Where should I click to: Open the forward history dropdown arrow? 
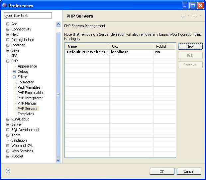coord(200,16)
